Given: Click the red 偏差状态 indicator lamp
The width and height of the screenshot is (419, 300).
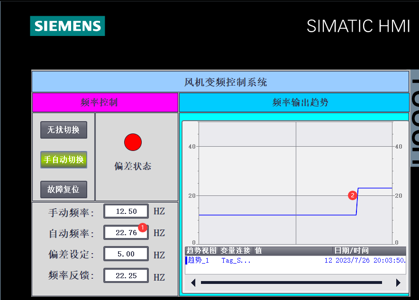Looking at the screenshot, I should [x=133, y=142].
